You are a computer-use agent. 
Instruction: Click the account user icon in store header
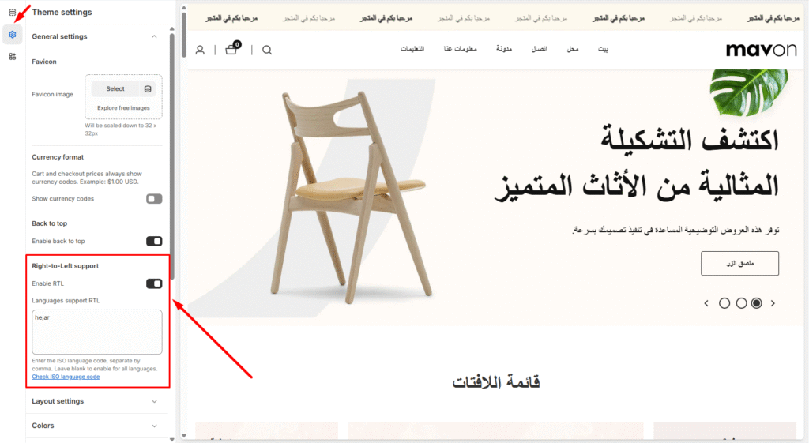click(200, 50)
